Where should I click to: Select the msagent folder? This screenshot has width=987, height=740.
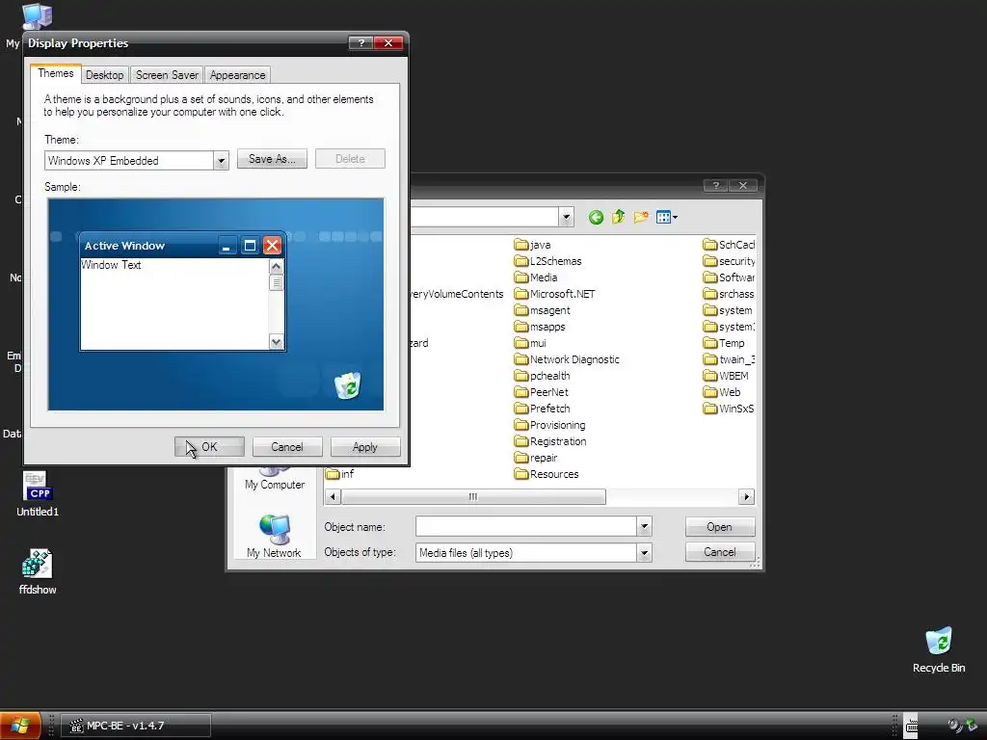pyautogui.click(x=542, y=310)
